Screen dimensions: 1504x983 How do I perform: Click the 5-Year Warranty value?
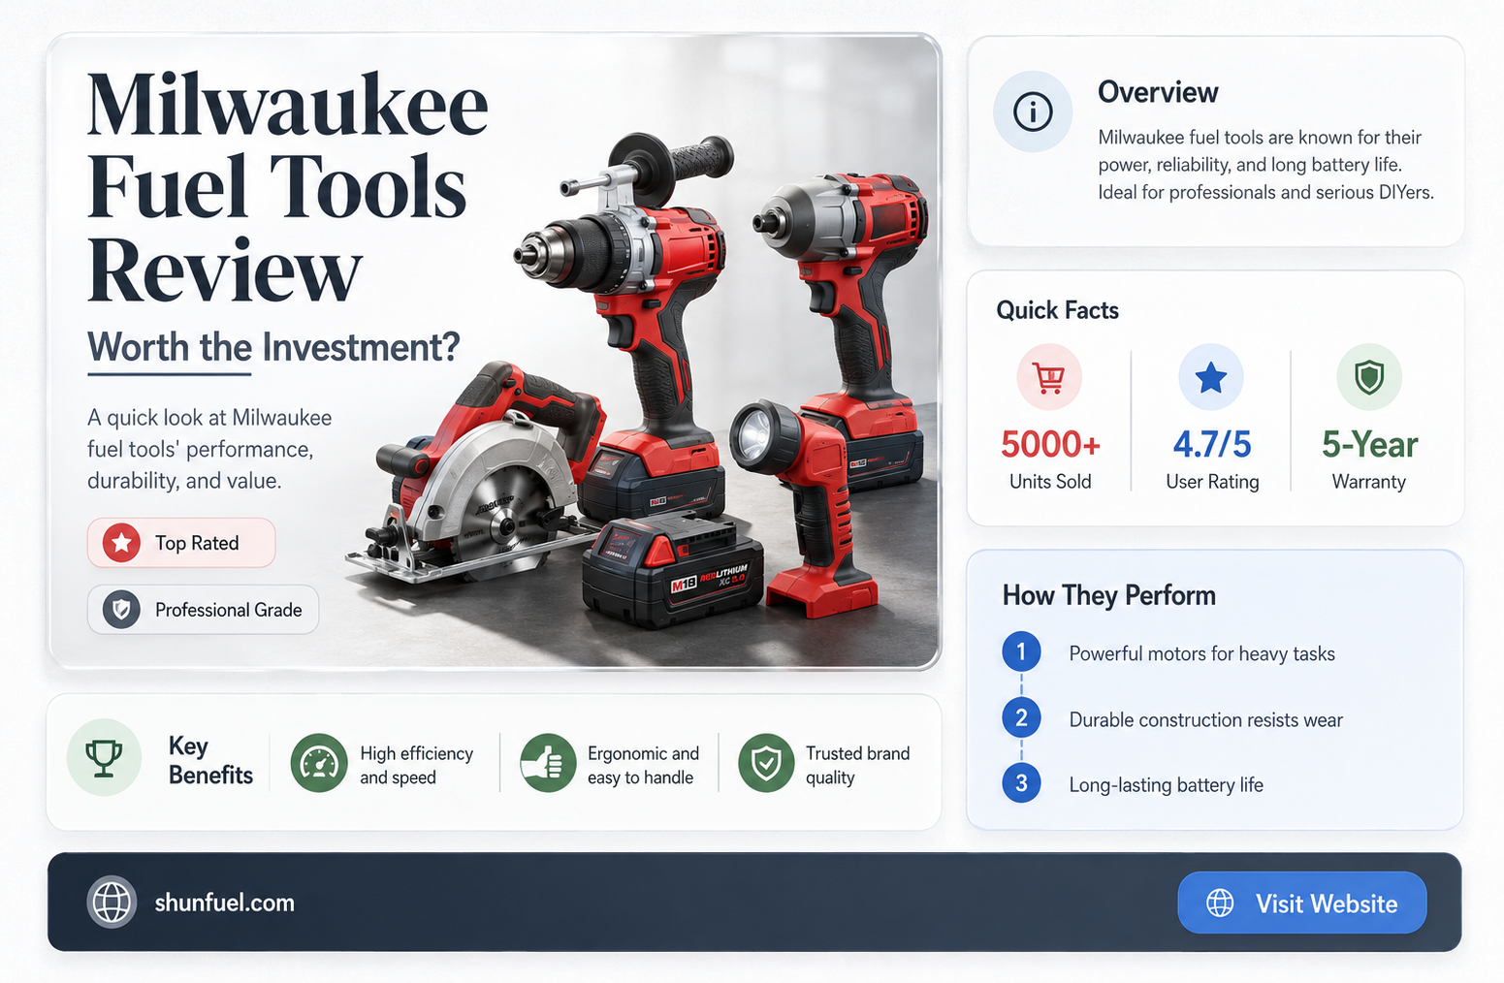[1369, 444]
